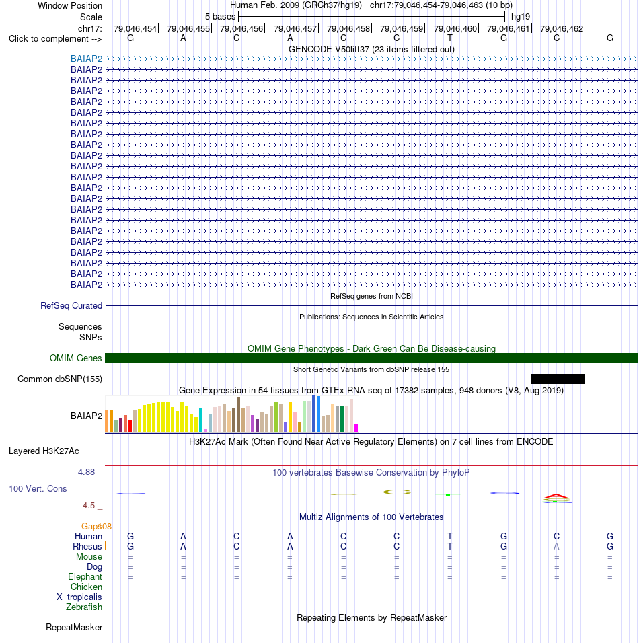
Task: Click the tall brown GTEx expression bar
Action: (239, 414)
